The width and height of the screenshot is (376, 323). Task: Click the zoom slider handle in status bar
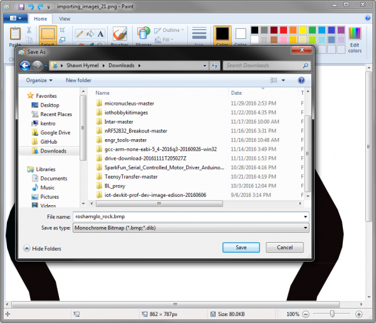point(332,314)
